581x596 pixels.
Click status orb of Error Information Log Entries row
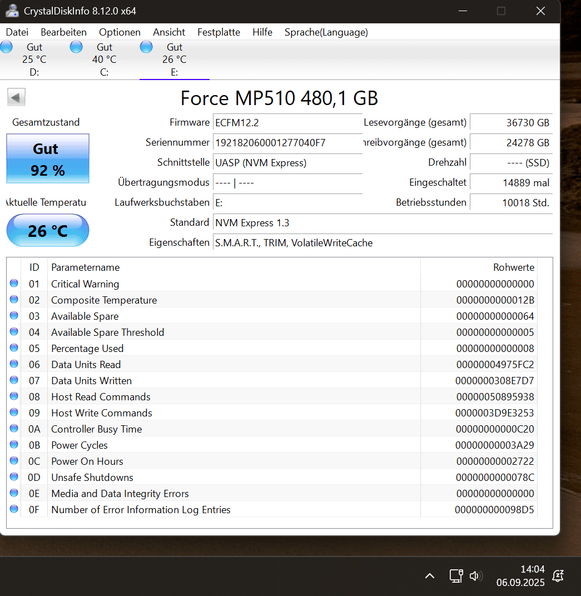click(x=14, y=509)
